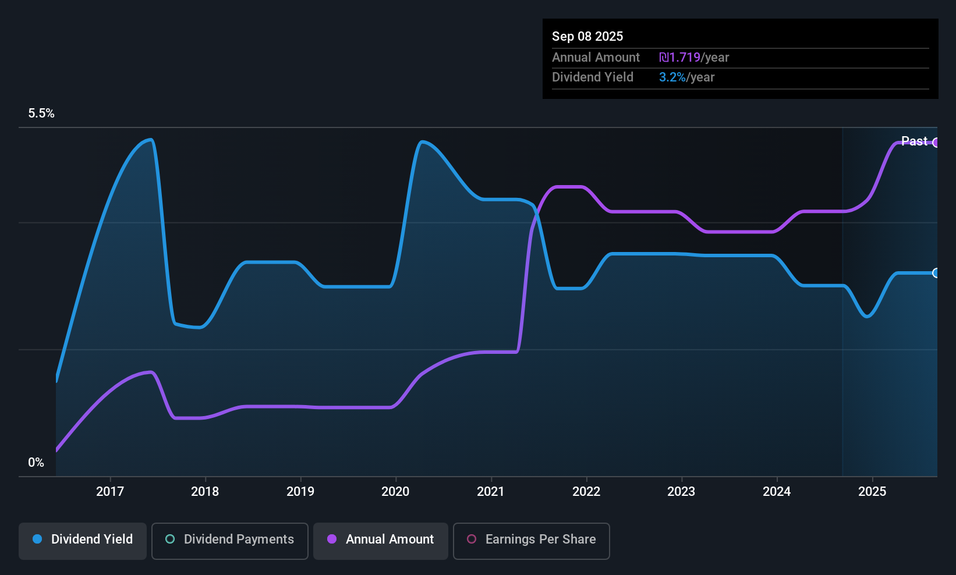
Task: Select the 2024 year tick label
Action: (777, 492)
